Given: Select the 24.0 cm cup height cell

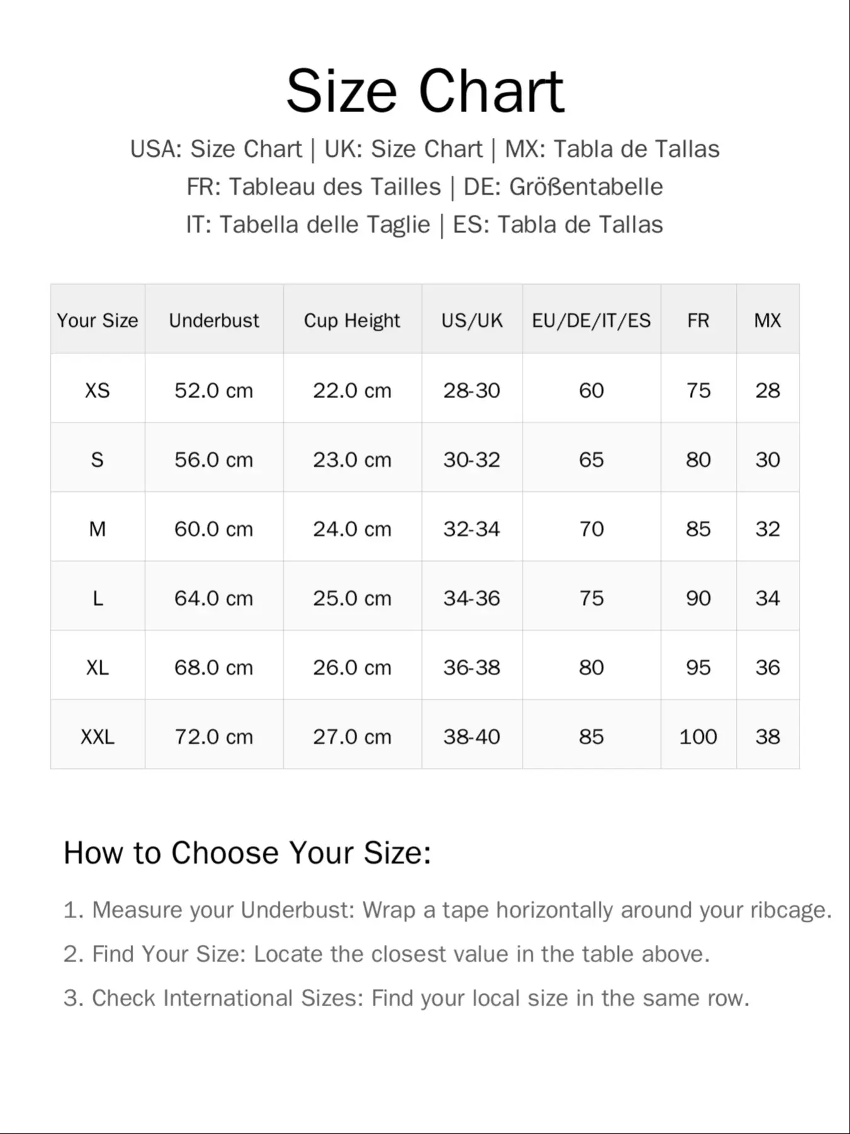Looking at the screenshot, I should pos(352,529).
